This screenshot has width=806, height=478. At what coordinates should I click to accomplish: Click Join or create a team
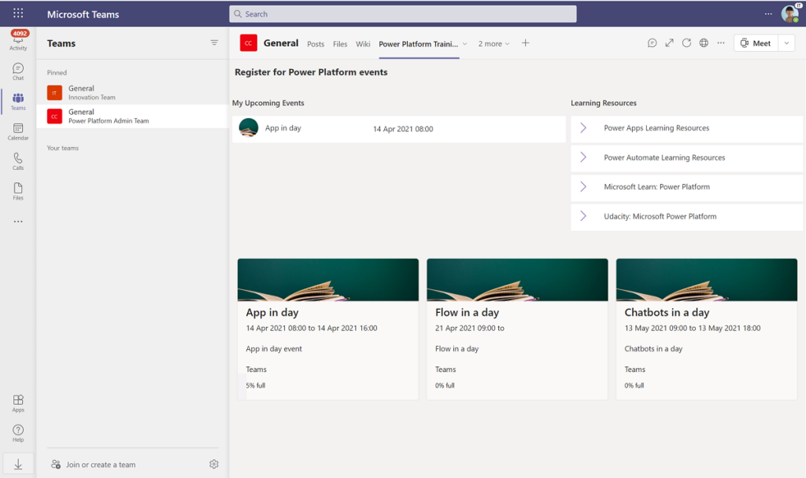pyautogui.click(x=100, y=465)
